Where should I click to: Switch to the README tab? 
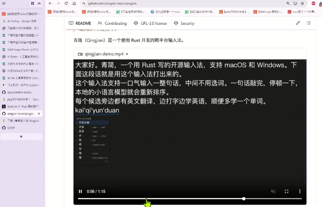coord(80,23)
